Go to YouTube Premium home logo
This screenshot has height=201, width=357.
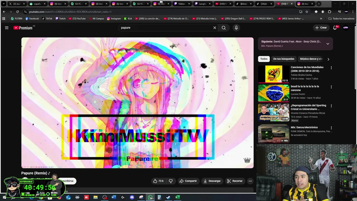(23, 28)
